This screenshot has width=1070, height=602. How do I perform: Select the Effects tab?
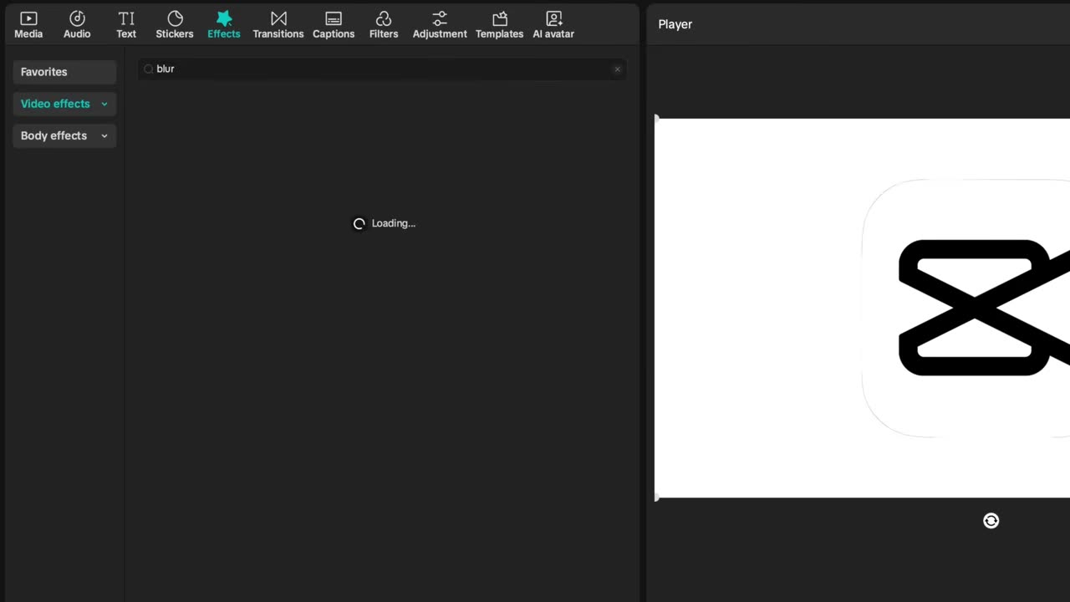[224, 25]
